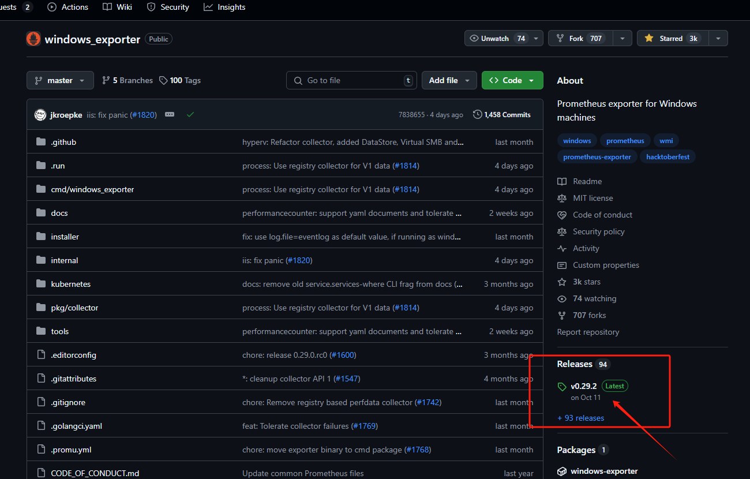Open the + 93 releases link

point(580,418)
